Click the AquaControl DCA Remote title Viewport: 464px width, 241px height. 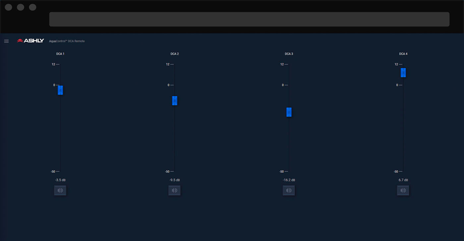[67, 41]
